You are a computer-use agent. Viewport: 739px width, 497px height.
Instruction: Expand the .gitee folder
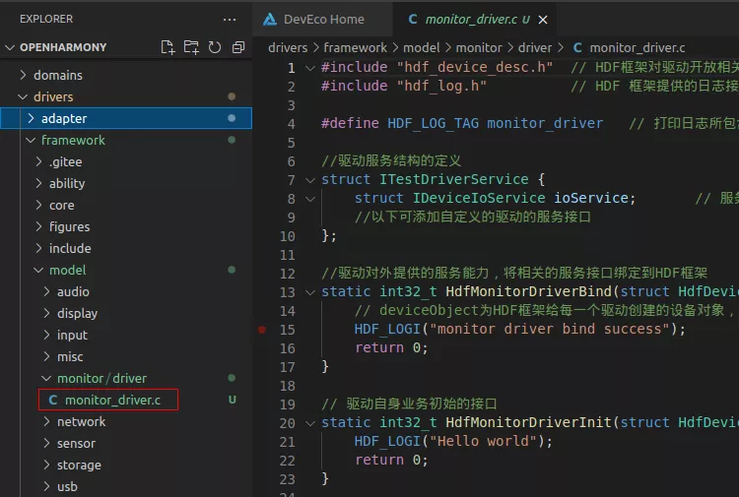coord(38,161)
